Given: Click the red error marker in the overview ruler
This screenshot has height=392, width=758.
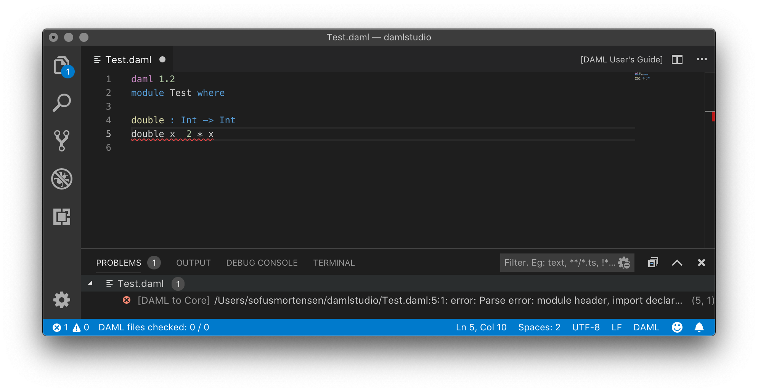Looking at the screenshot, I should click(x=713, y=116).
